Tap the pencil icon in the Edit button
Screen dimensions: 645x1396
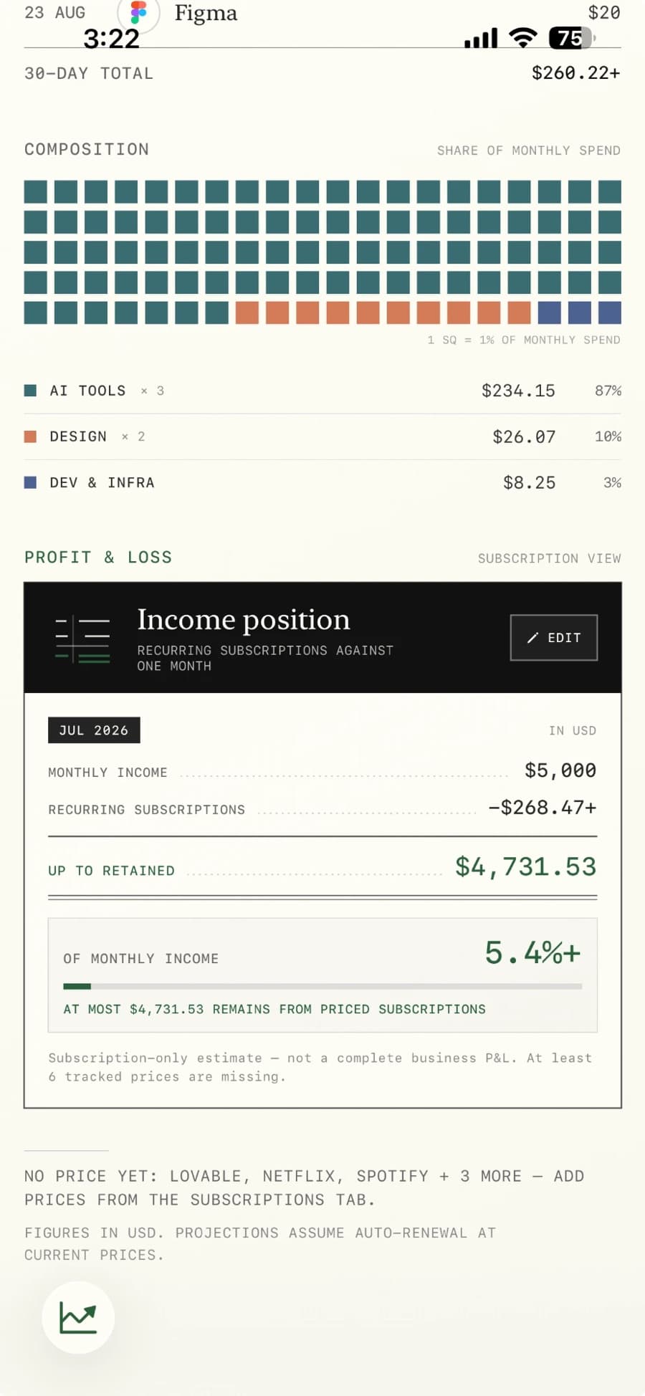point(532,638)
